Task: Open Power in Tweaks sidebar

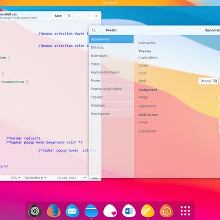Action: [x=111, y=80]
